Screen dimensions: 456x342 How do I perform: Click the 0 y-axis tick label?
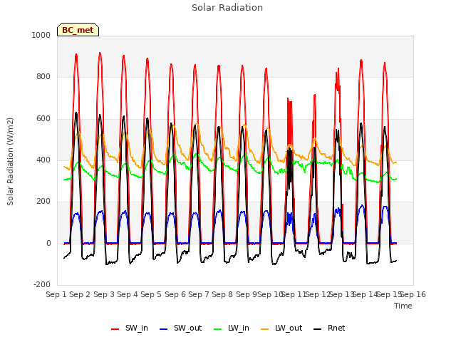tap(48, 243)
